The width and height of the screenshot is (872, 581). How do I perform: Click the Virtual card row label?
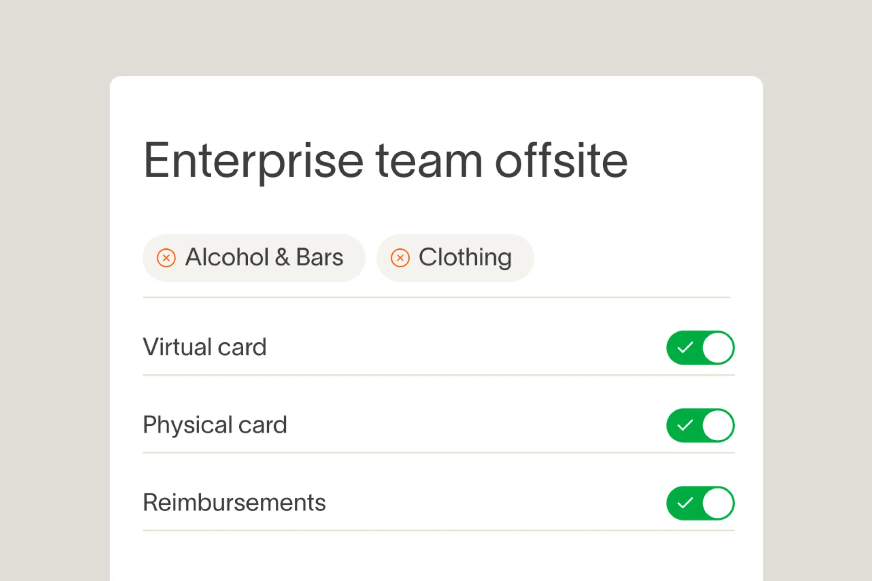(204, 347)
